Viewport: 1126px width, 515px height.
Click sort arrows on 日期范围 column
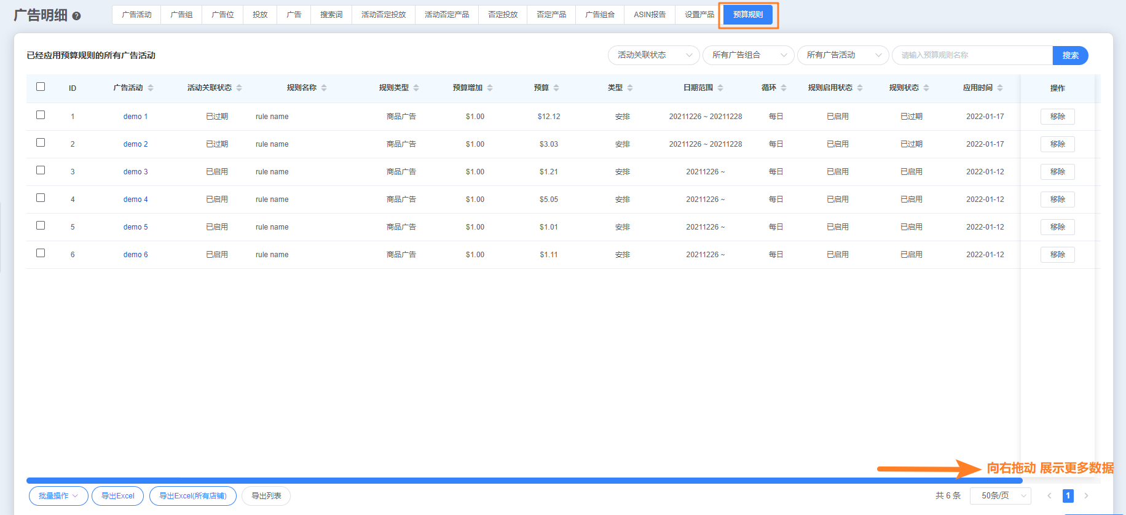(x=720, y=88)
